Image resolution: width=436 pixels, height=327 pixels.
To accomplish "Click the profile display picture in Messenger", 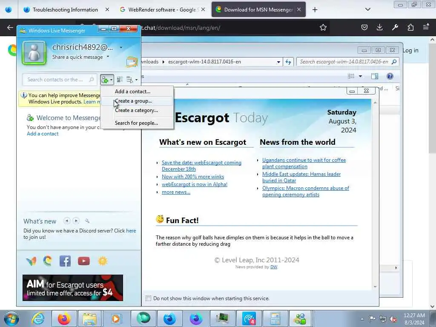I will point(34,52).
